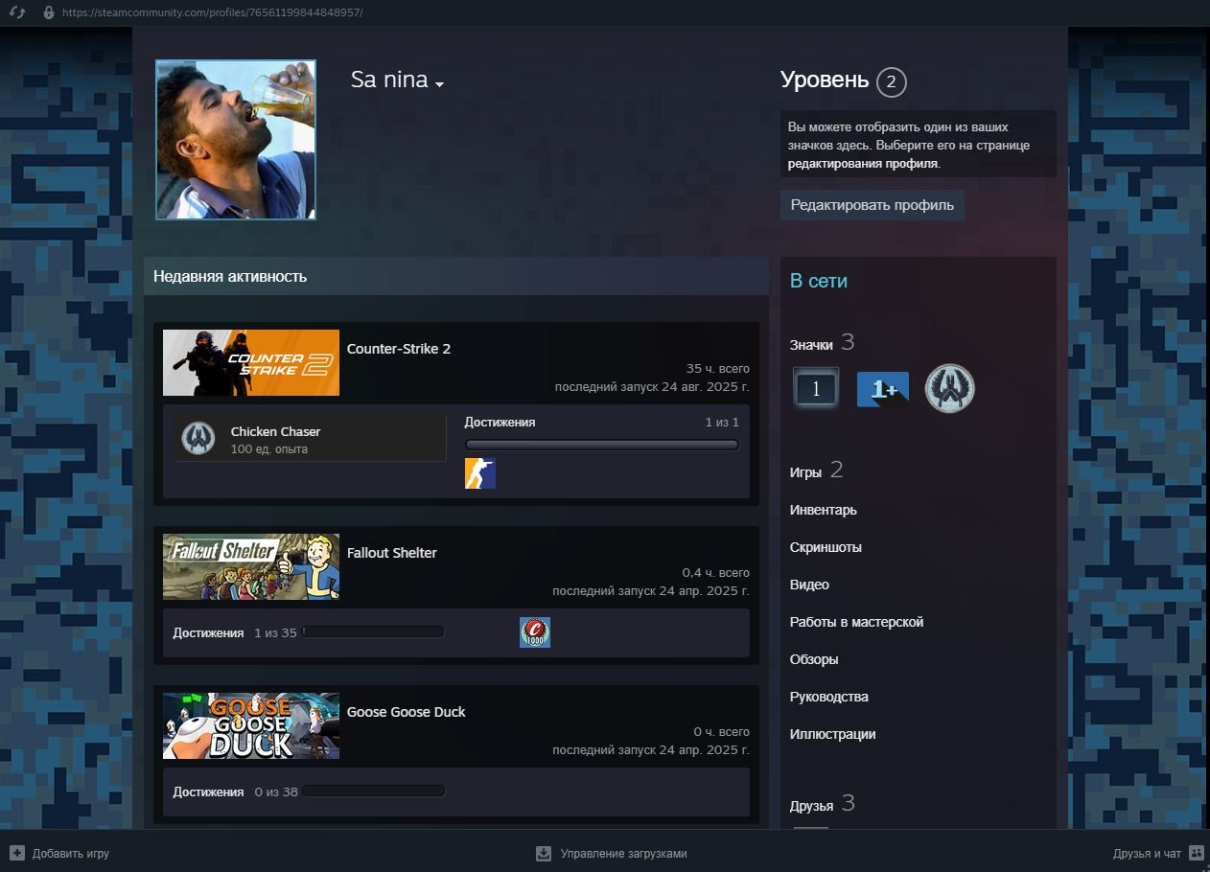Click Counter-Strike 2 achievements progress bar

pos(602,445)
